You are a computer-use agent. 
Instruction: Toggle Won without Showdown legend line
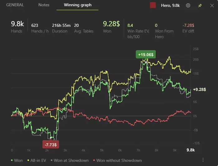[117, 160]
